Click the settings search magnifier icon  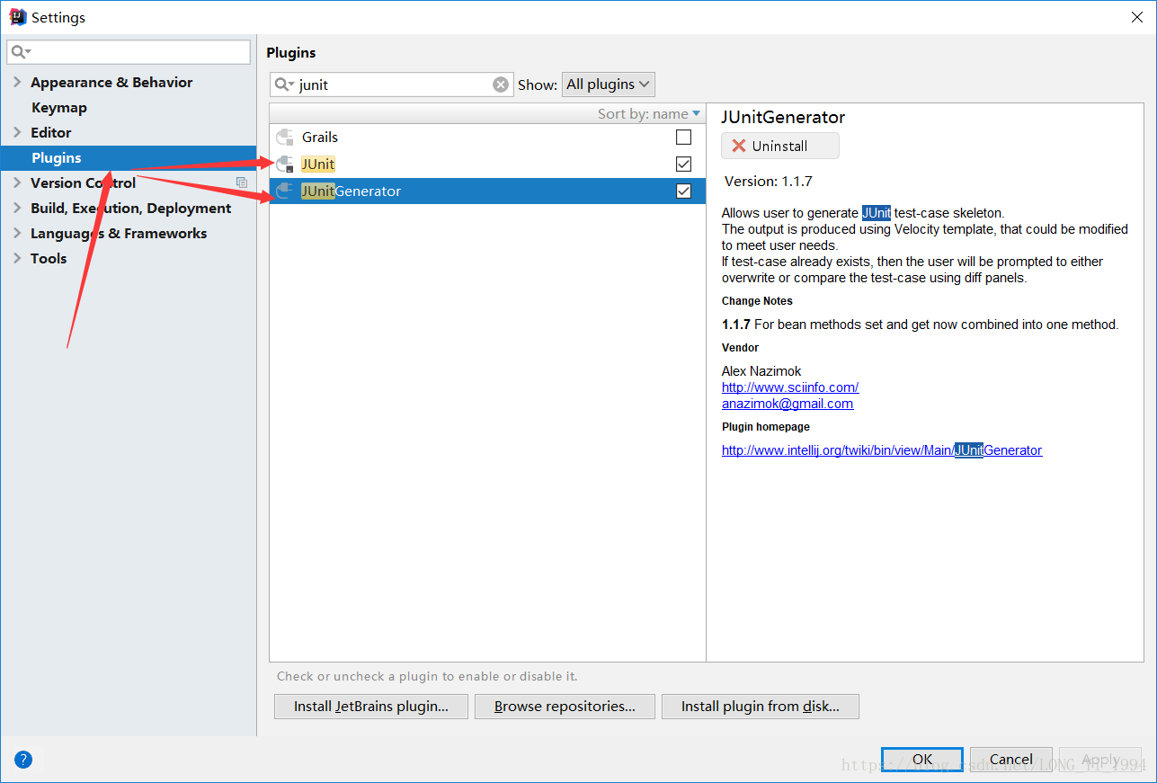(21, 52)
